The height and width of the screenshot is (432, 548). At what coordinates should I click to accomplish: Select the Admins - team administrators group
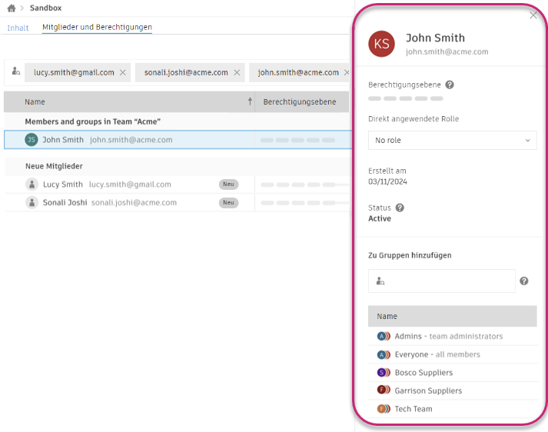[452, 336]
